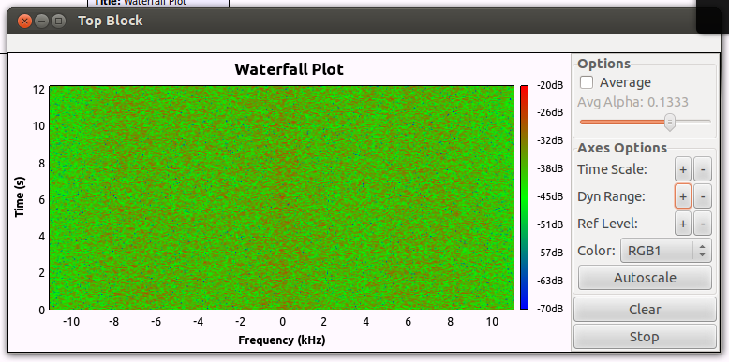Close the Top Block window
729x362 pixels.
coord(24,21)
